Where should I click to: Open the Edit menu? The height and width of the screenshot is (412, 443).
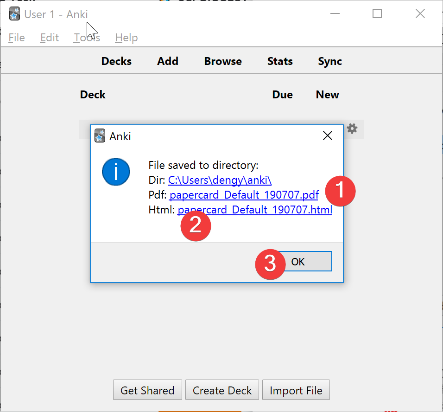[50, 38]
